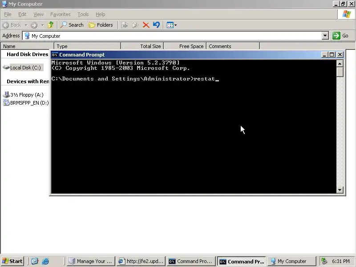Click the Command Prompt title bar icon
The image size is (356, 267).
point(55,55)
